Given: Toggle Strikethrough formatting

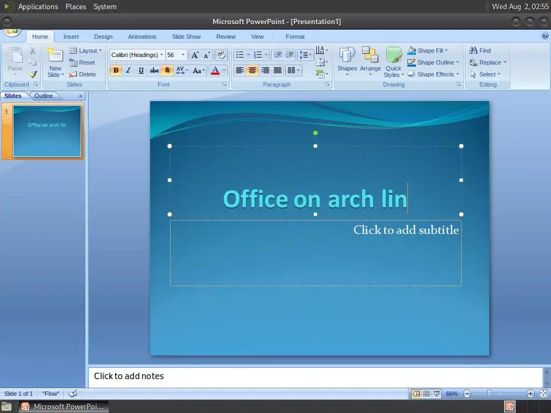Looking at the screenshot, I should (154, 70).
